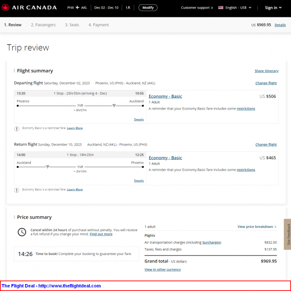
Task: Click the Trip review heading
Action: [x=28, y=48]
